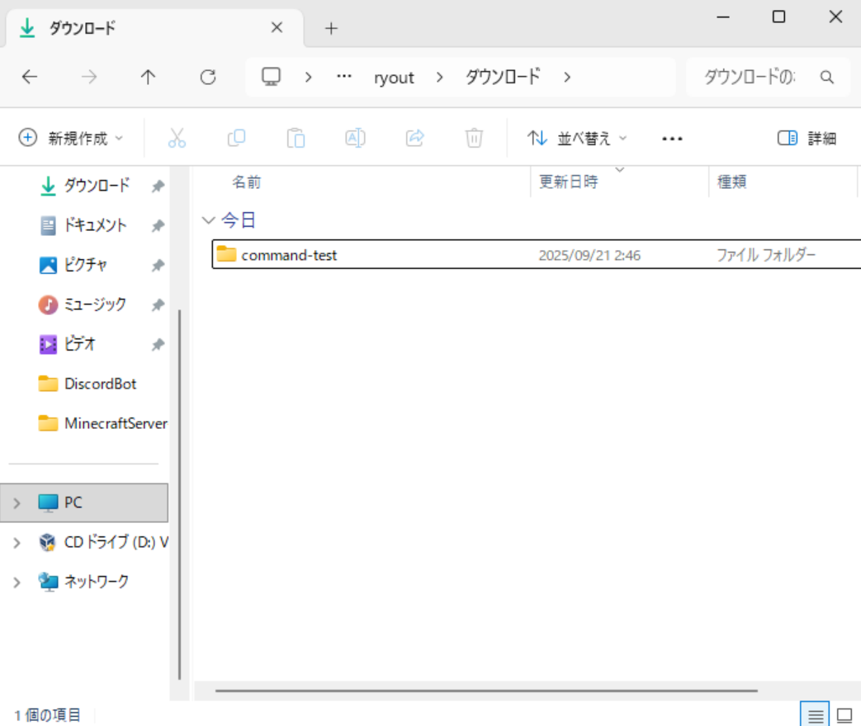The height and width of the screenshot is (726, 861).
Task: Click the Rename icon in toolbar
Action: tap(355, 138)
